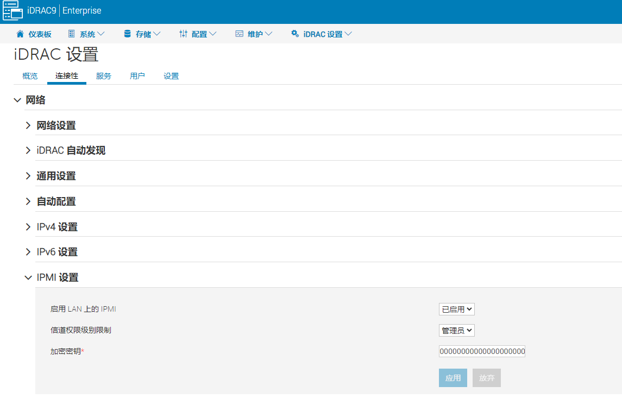This screenshot has width=622, height=405.
Task: Open the 启用 LAN 上的 IPMI dropdown
Action: point(456,309)
